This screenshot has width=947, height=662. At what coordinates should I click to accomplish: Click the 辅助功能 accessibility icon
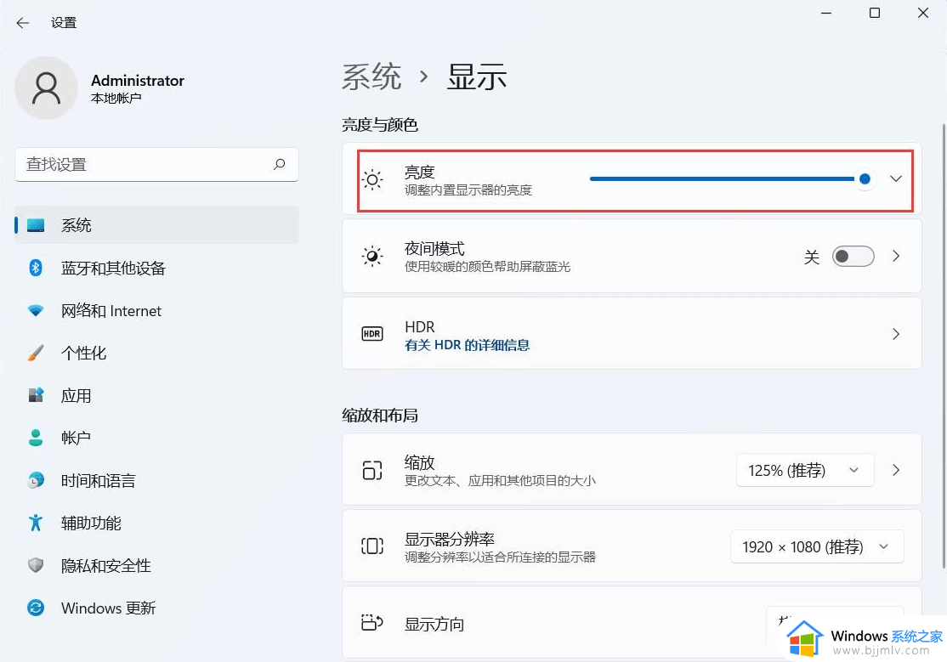pyautogui.click(x=36, y=523)
